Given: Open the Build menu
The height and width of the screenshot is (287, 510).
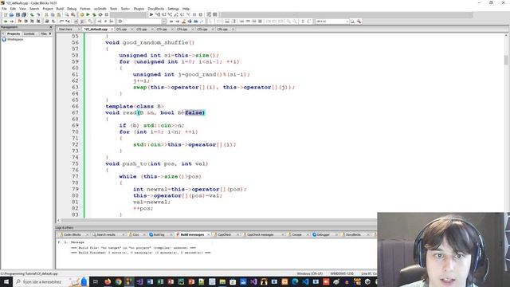Looking at the screenshot, I should 60,9.
